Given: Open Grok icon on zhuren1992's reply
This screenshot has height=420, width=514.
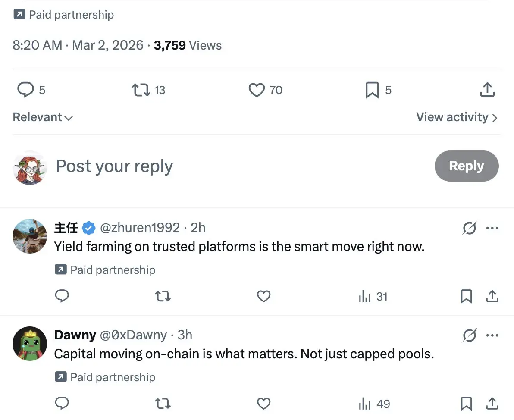Looking at the screenshot, I should [x=469, y=228].
